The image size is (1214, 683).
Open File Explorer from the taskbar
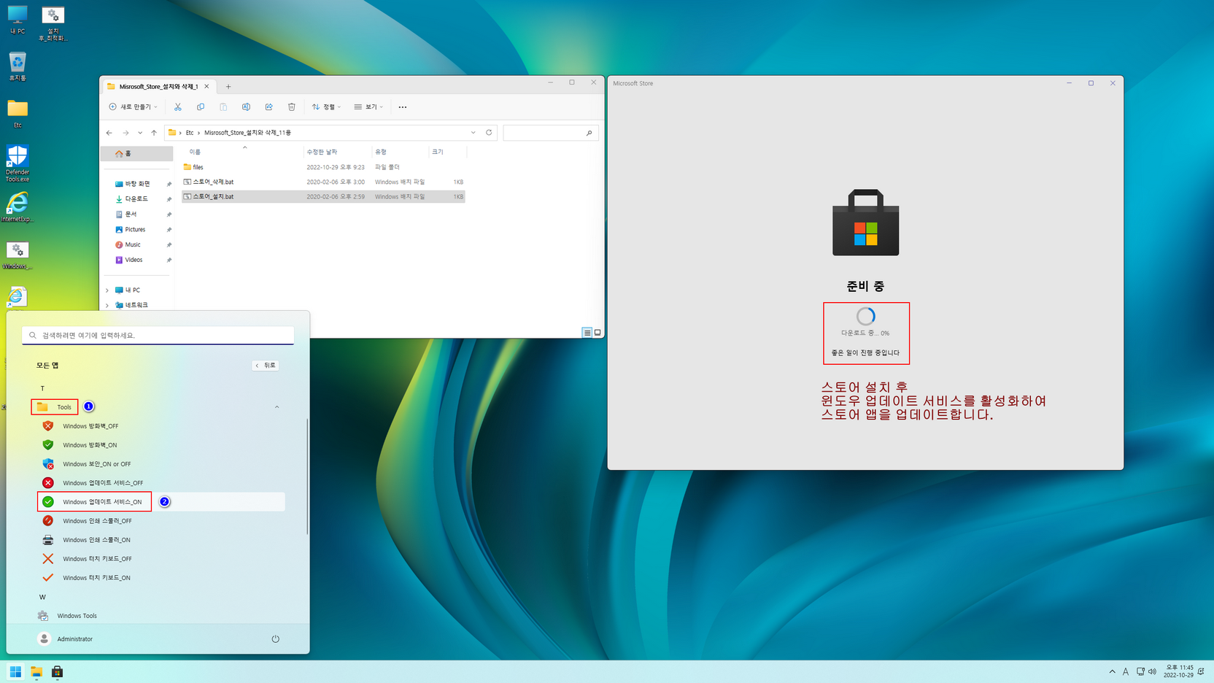36,672
